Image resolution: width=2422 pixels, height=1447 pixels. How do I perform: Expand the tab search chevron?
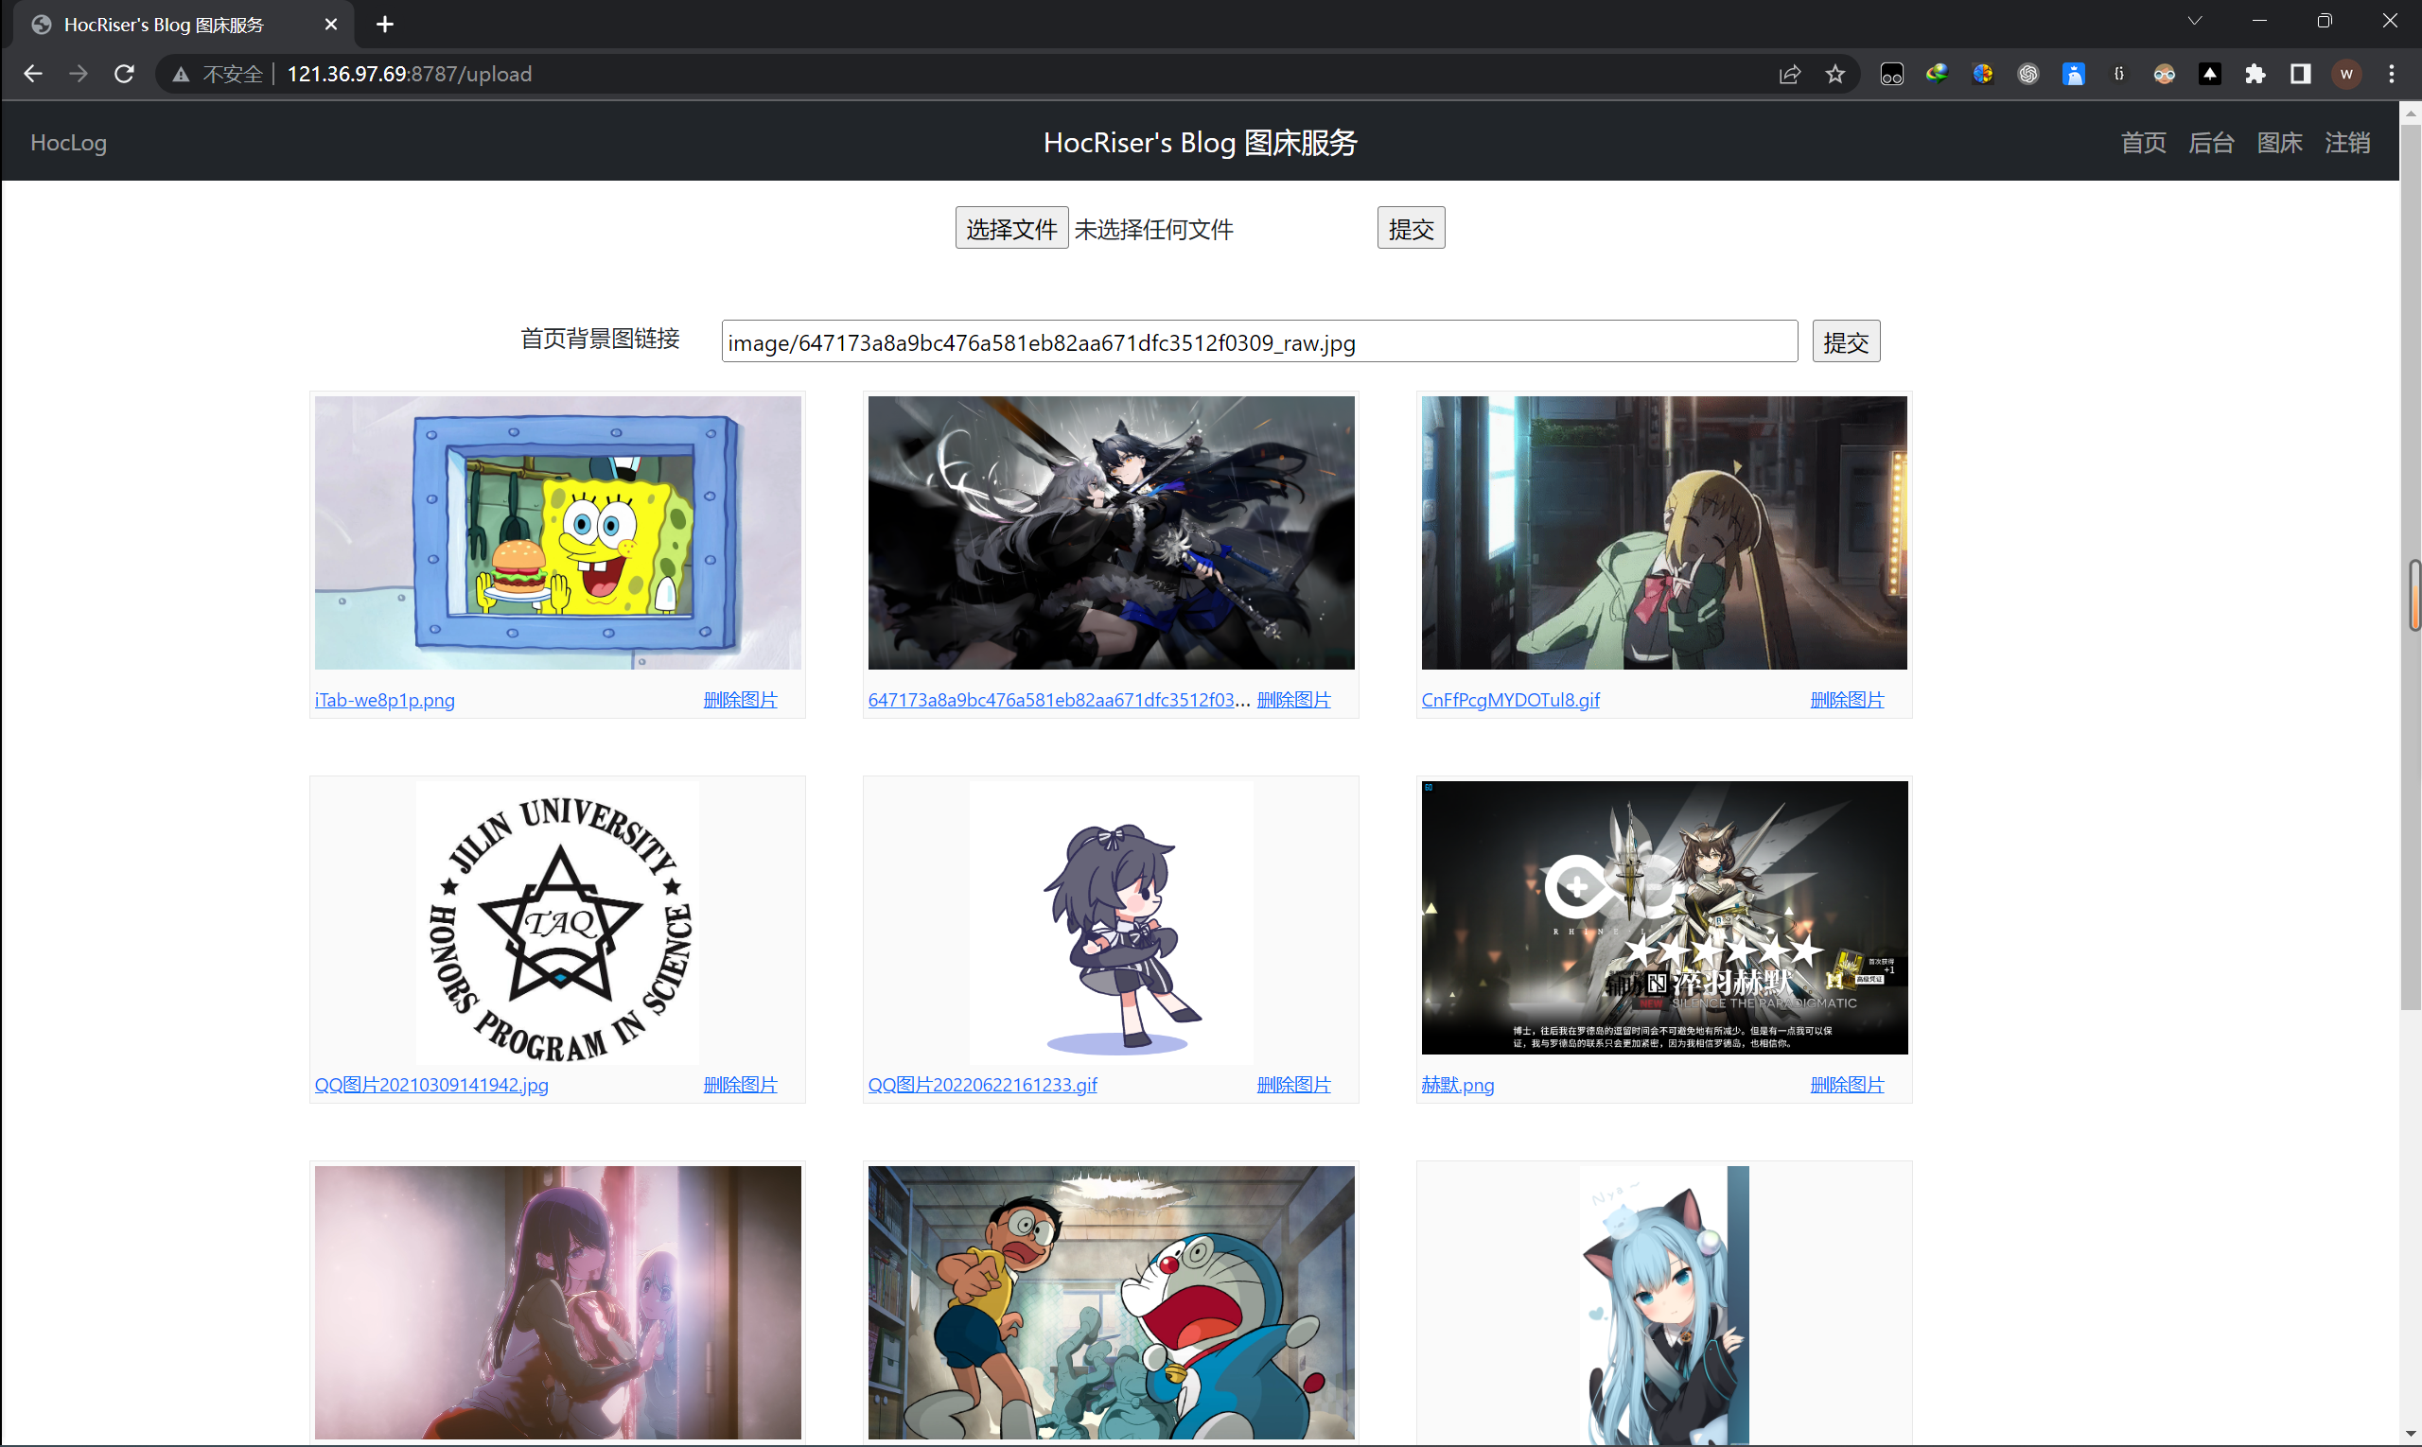2194,21
